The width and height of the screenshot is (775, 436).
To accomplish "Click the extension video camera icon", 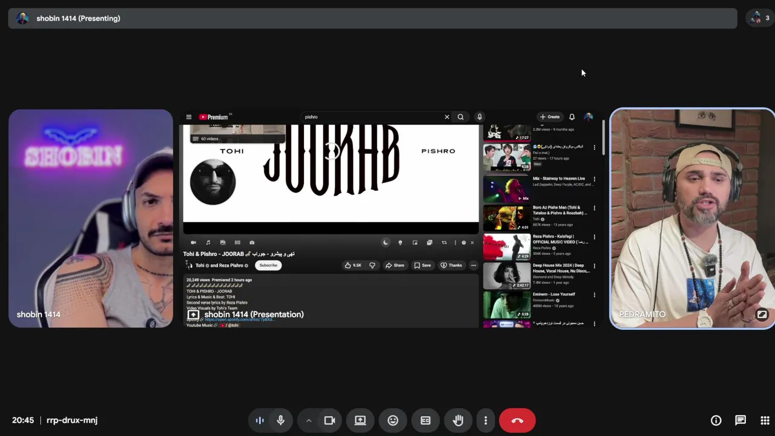I will point(193,243).
